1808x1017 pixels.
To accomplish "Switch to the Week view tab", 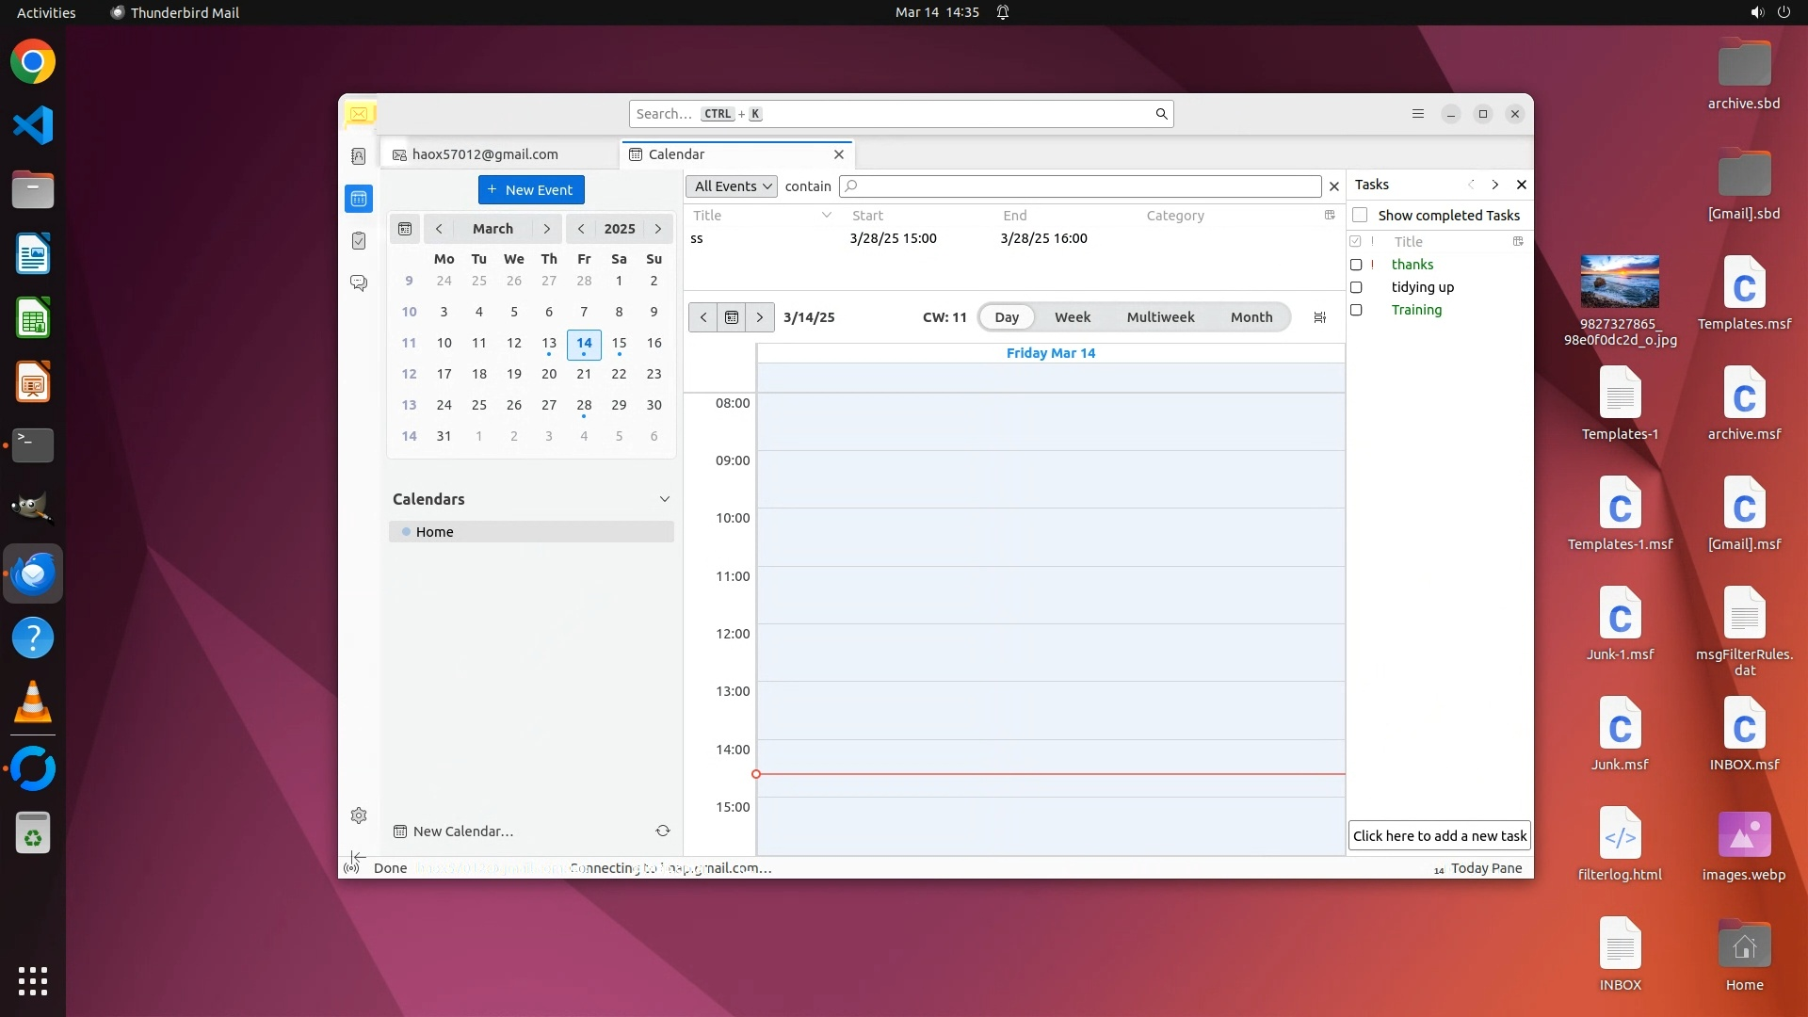I will pyautogui.click(x=1072, y=317).
